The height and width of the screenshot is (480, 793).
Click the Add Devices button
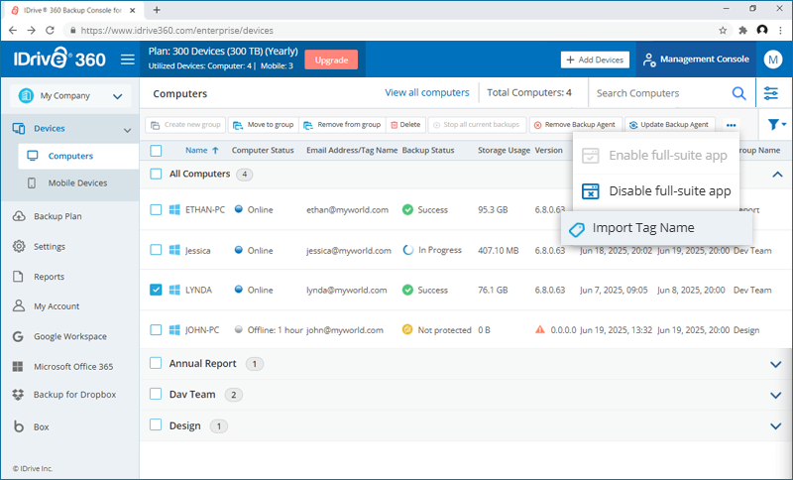[x=595, y=60]
